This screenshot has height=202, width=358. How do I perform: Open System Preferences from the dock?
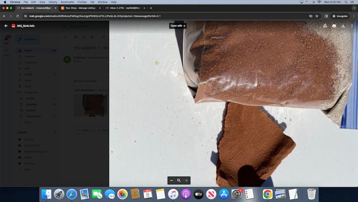click(237, 194)
